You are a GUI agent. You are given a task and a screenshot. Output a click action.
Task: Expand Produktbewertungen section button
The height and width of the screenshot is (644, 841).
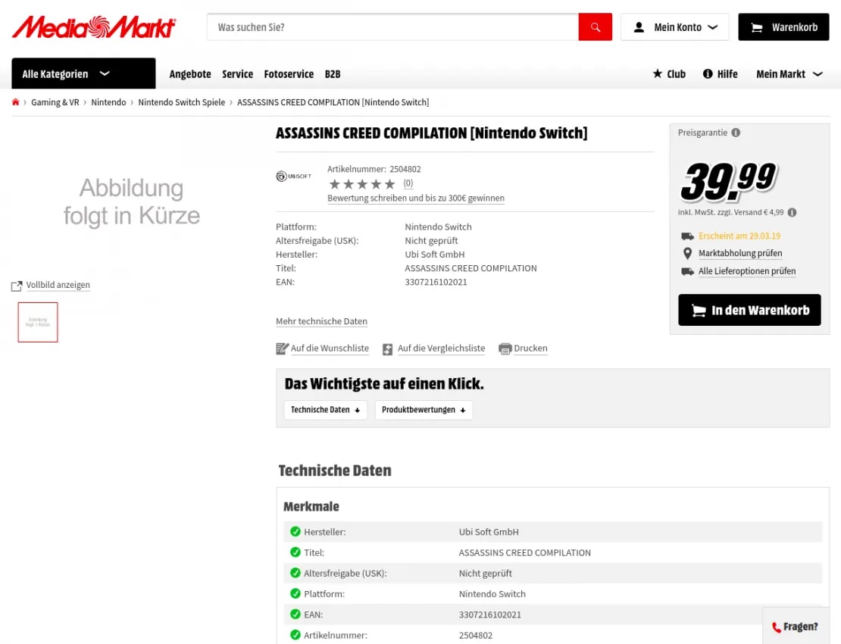pos(424,410)
